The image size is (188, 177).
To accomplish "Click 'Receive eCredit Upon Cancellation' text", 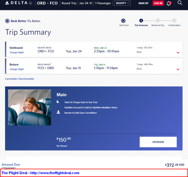I will pyautogui.click(x=81, y=113).
